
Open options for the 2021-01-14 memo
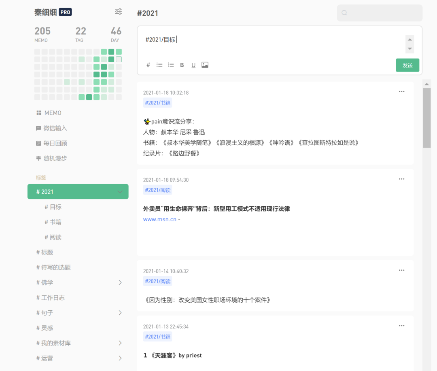click(x=402, y=270)
